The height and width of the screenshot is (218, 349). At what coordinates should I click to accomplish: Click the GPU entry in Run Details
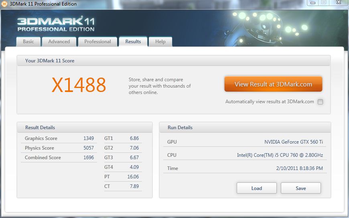[x=245, y=142]
